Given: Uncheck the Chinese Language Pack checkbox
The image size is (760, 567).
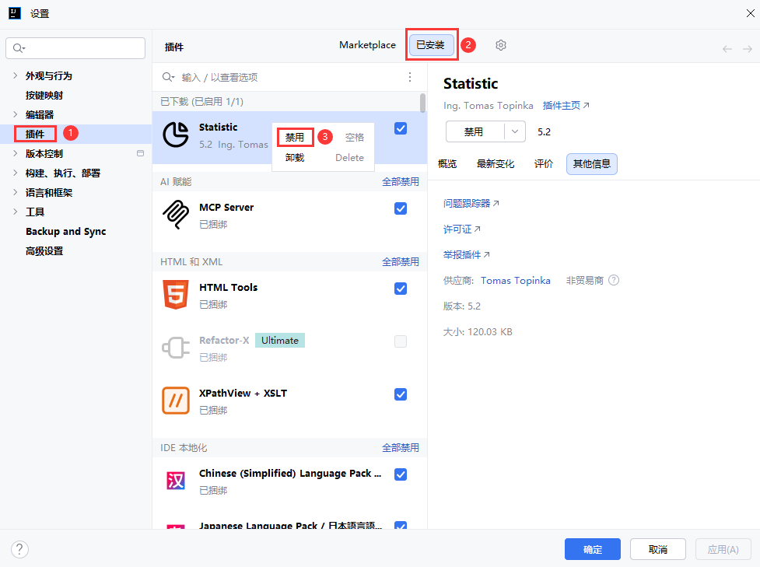Looking at the screenshot, I should click(x=401, y=474).
